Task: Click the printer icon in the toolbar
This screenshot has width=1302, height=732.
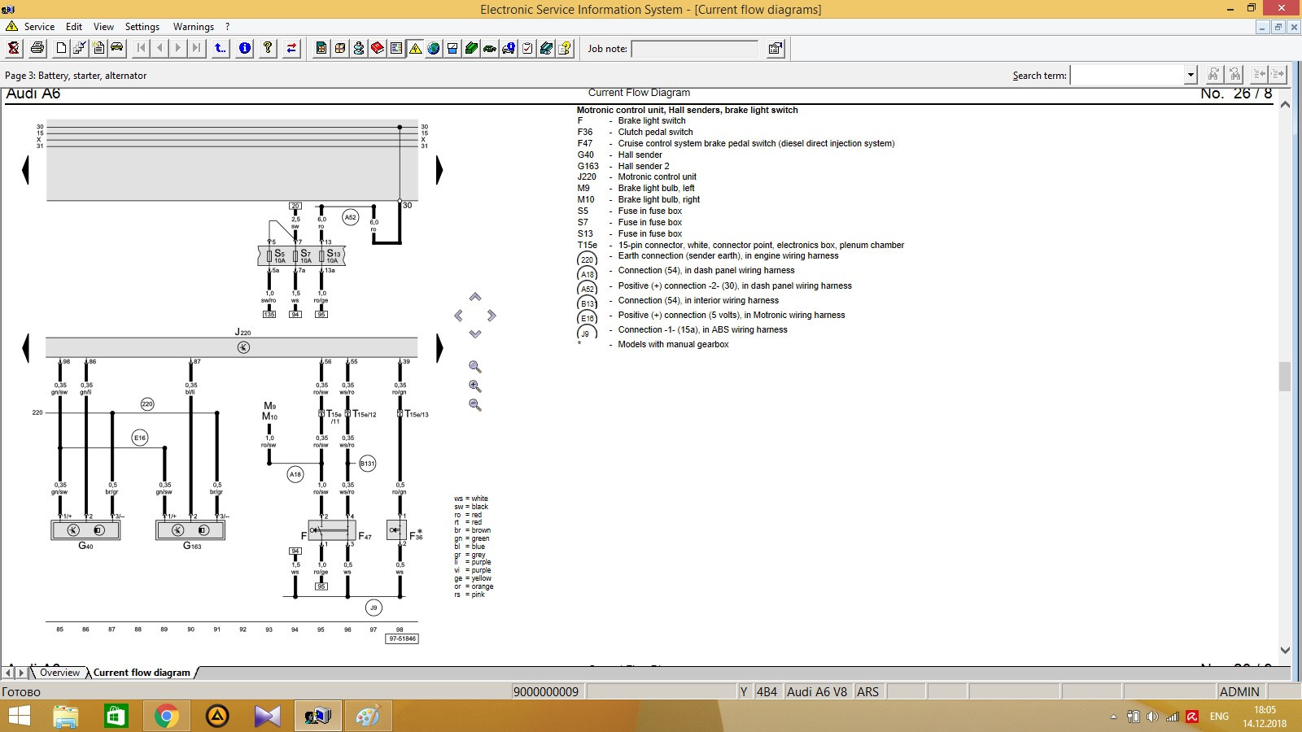Action: pos(37,49)
